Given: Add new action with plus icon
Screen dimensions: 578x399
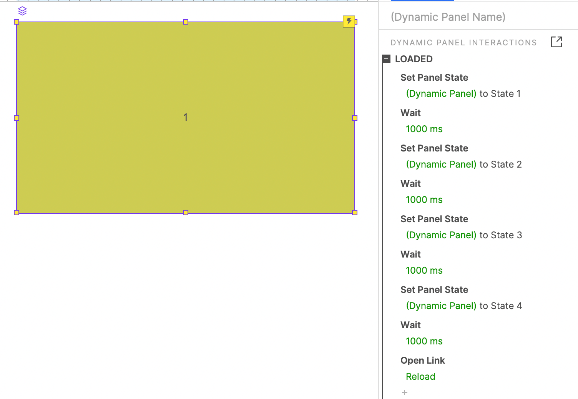Looking at the screenshot, I should [x=404, y=392].
